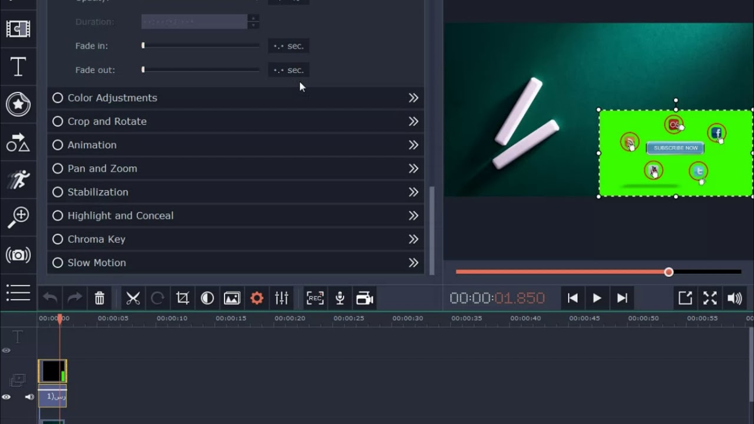Viewport: 754px width, 424px height.
Task: Open the image Transition wizard icon
Action: 232,299
